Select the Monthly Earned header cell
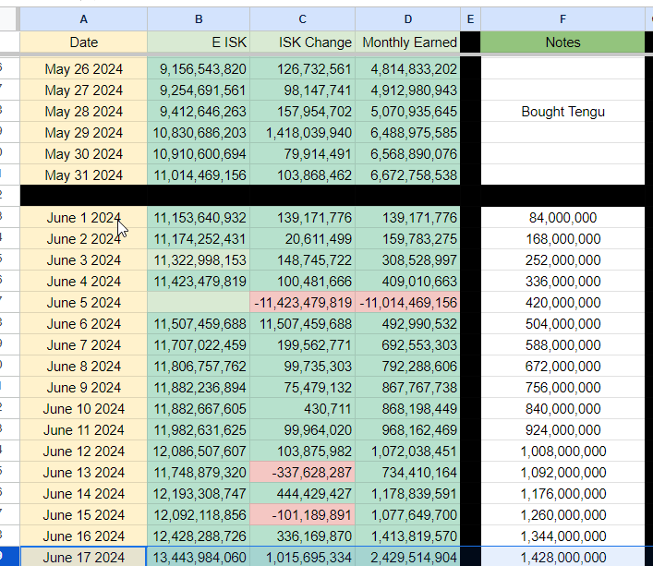This screenshot has width=653, height=566. (407, 42)
